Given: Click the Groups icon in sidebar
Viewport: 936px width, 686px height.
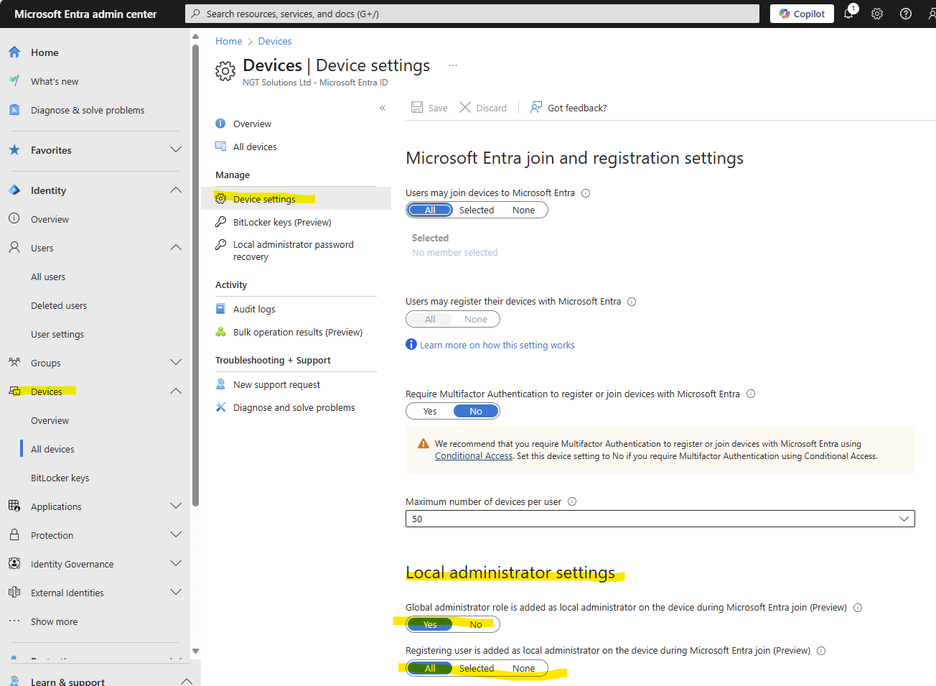Looking at the screenshot, I should (x=14, y=363).
